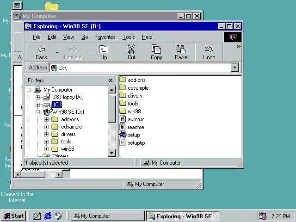This screenshot has height=222, width=296.
Task: Select the setup program icon
Action: 123,135
